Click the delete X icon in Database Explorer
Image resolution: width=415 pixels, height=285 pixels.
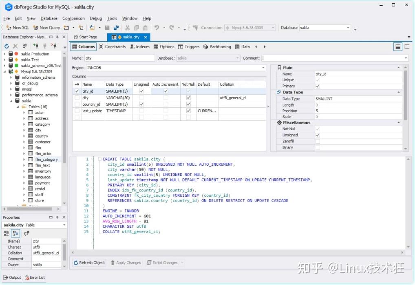[x=15, y=46]
